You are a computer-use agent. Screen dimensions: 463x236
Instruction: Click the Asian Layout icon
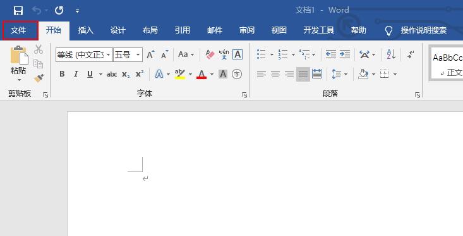click(364, 54)
